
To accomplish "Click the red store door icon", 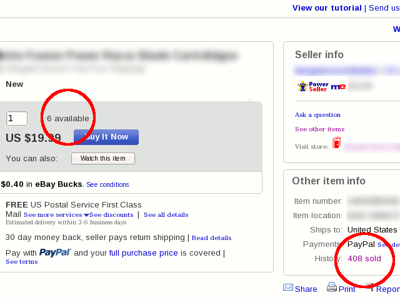I will pyautogui.click(x=336, y=143).
